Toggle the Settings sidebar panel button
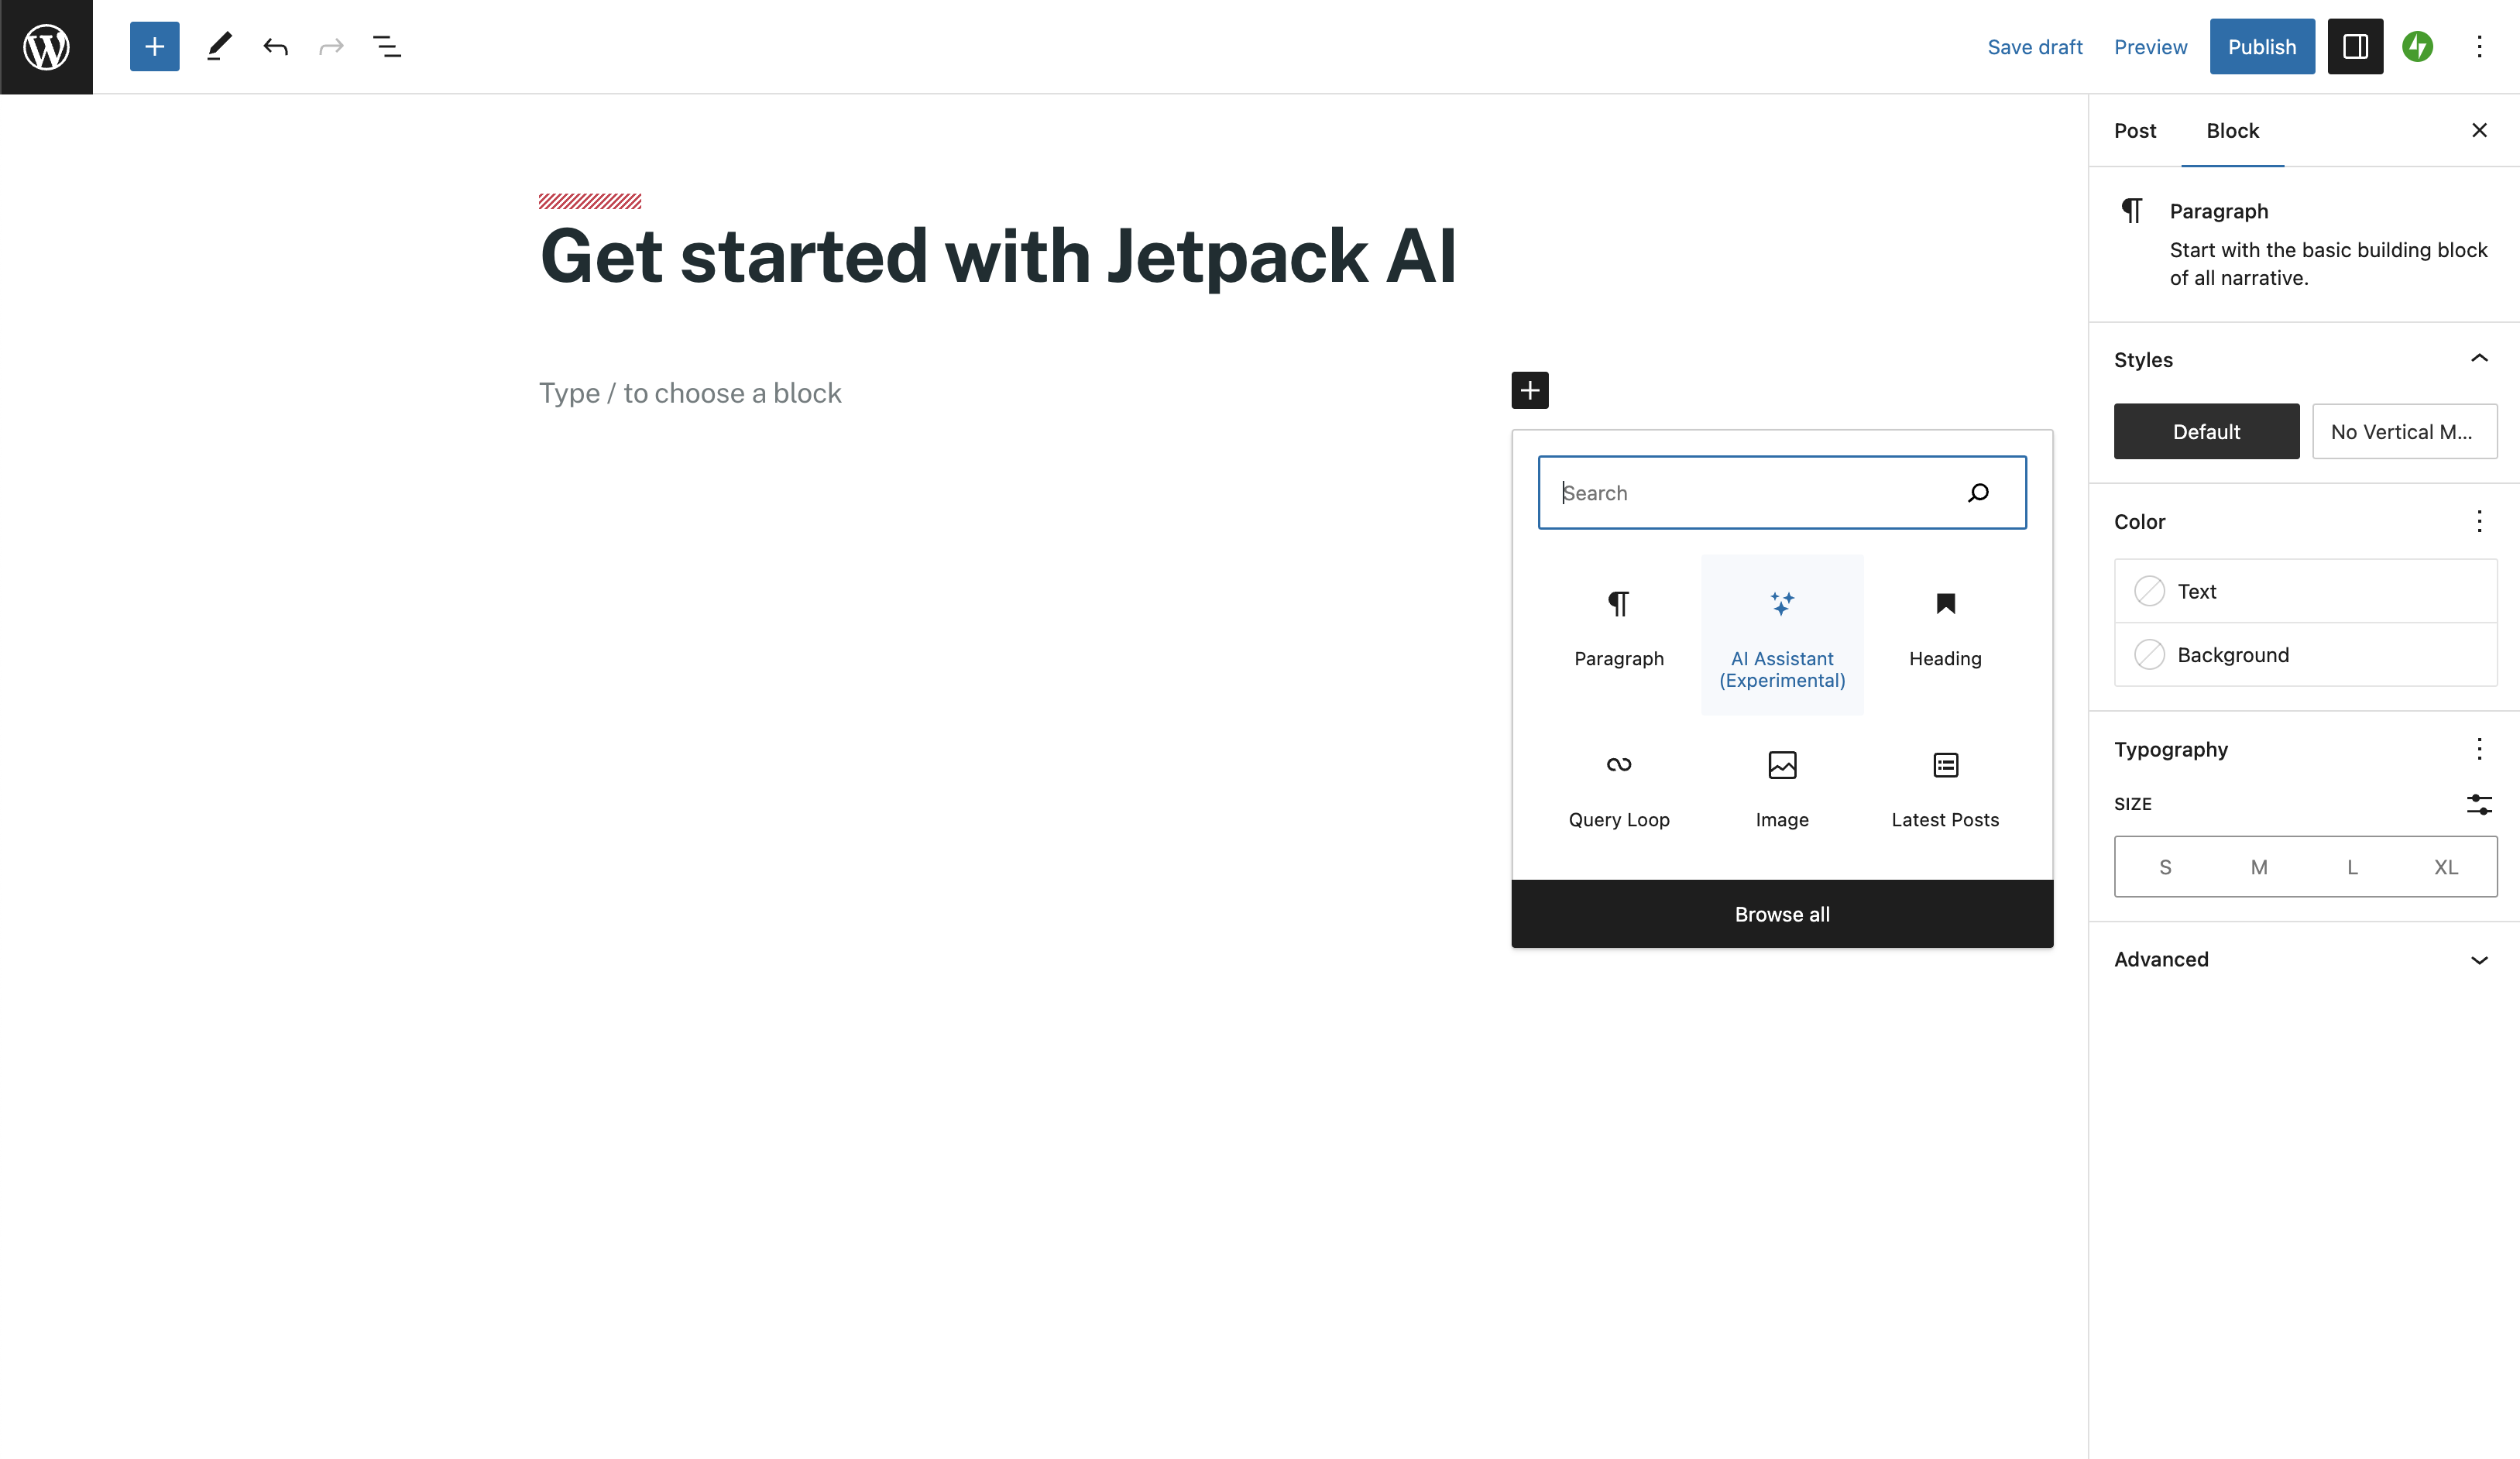This screenshot has width=2520, height=1459. pyautogui.click(x=2354, y=46)
